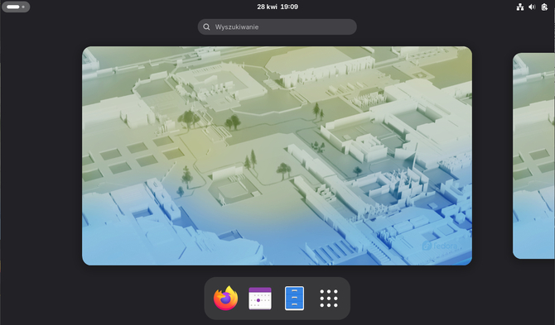Viewport: 555px width, 325px height.
Task: Click the battery status icon
Action: [x=544, y=7]
